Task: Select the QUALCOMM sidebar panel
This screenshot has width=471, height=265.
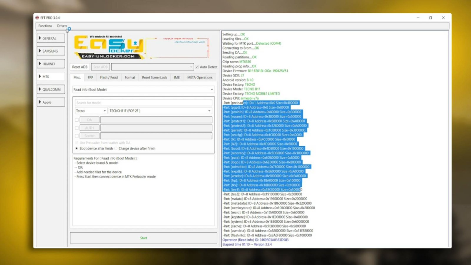Action: [51, 89]
